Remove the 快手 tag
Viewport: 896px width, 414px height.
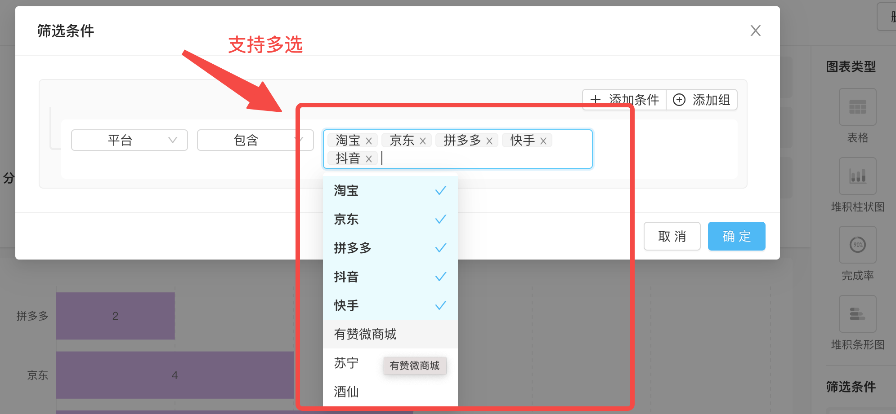tap(543, 141)
